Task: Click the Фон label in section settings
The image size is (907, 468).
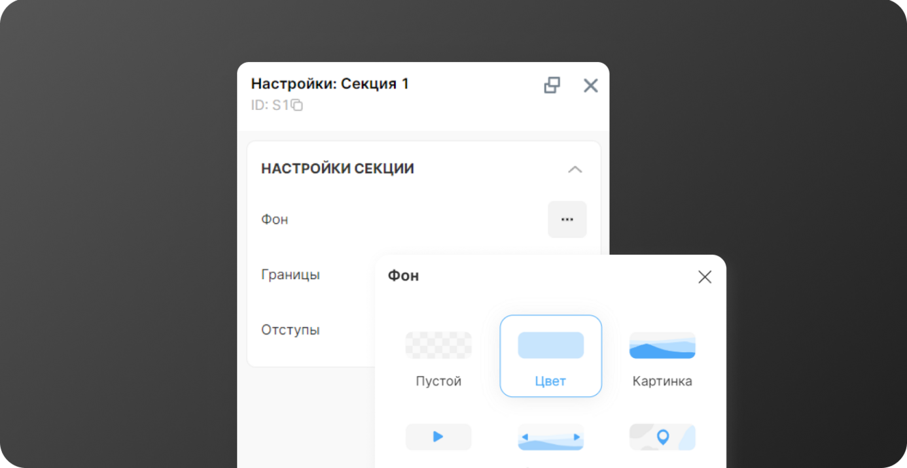Action: point(275,220)
